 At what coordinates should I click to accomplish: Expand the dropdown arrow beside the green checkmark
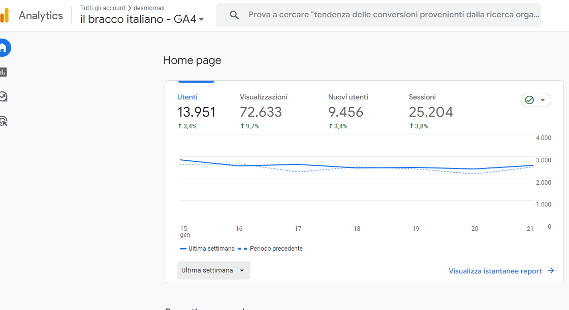(x=543, y=100)
